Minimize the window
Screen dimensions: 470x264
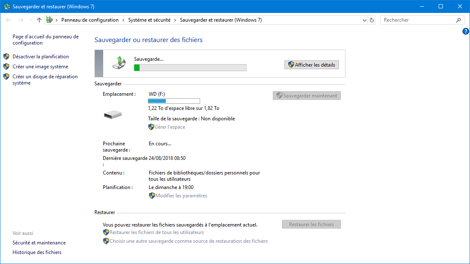422,6
